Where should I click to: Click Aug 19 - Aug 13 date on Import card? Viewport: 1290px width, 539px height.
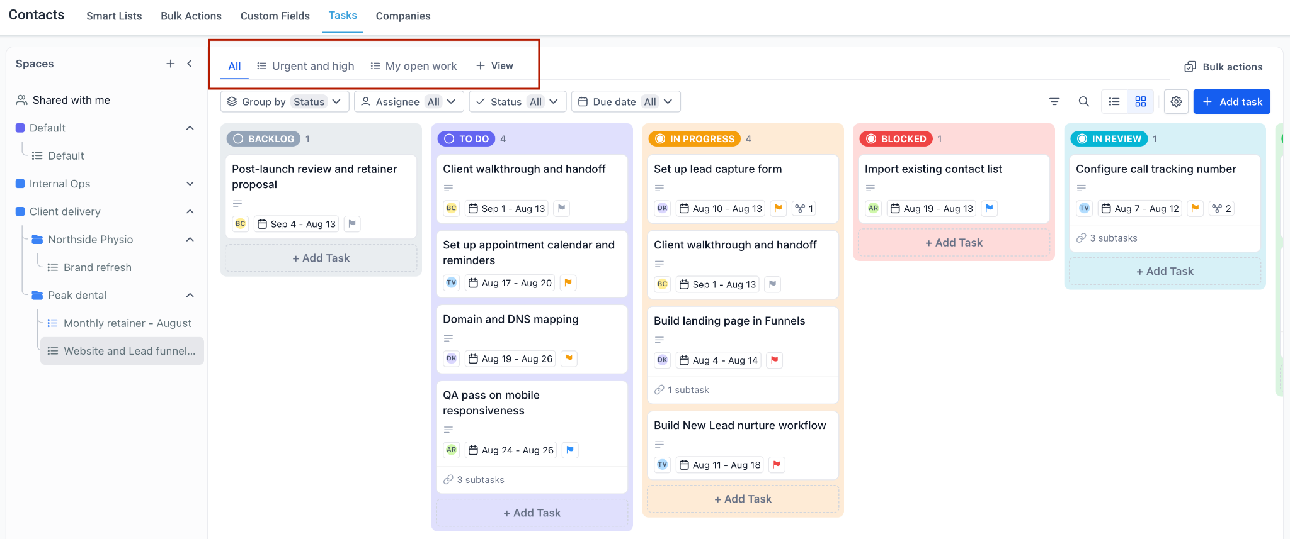pyautogui.click(x=932, y=208)
